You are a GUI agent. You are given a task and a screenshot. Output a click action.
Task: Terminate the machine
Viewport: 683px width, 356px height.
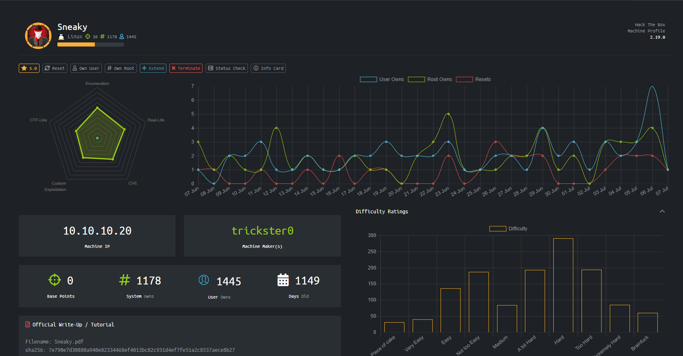pos(186,68)
